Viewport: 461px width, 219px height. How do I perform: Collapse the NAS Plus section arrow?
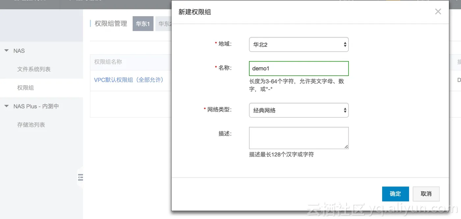[x=7, y=106]
